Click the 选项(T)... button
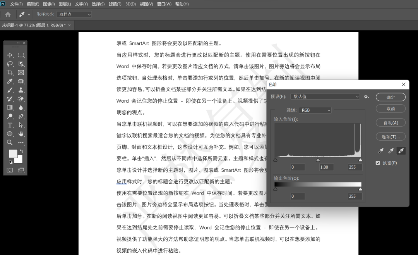The image size is (418, 255). coord(391,136)
